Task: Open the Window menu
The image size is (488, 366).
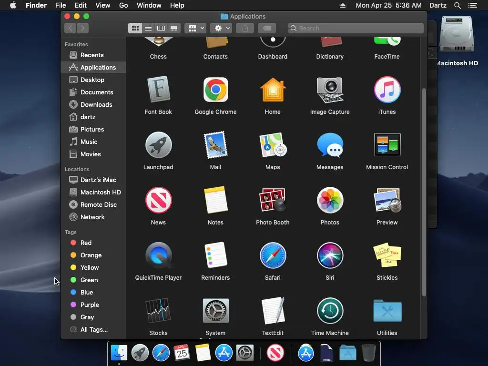Action: 149,5
